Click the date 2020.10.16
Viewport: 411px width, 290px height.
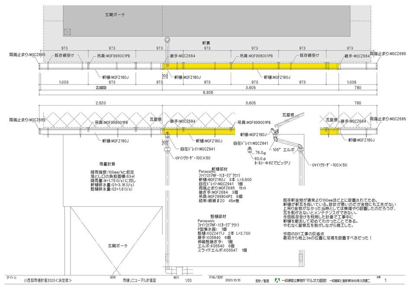tap(233, 281)
